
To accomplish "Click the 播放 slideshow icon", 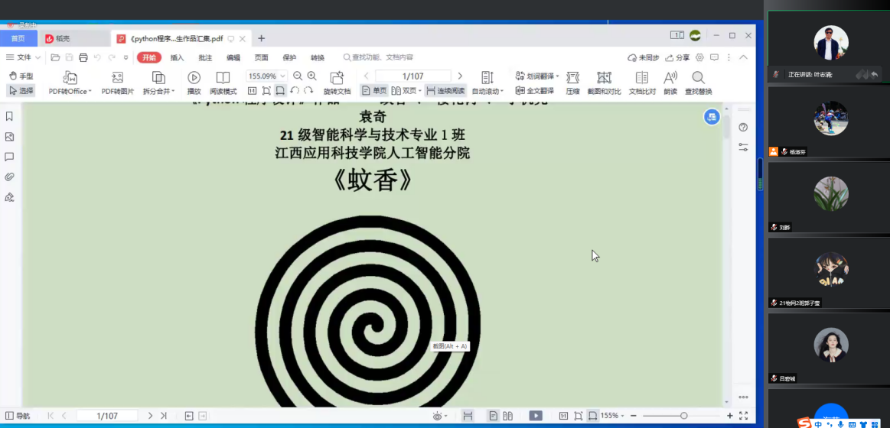I will pyautogui.click(x=194, y=77).
